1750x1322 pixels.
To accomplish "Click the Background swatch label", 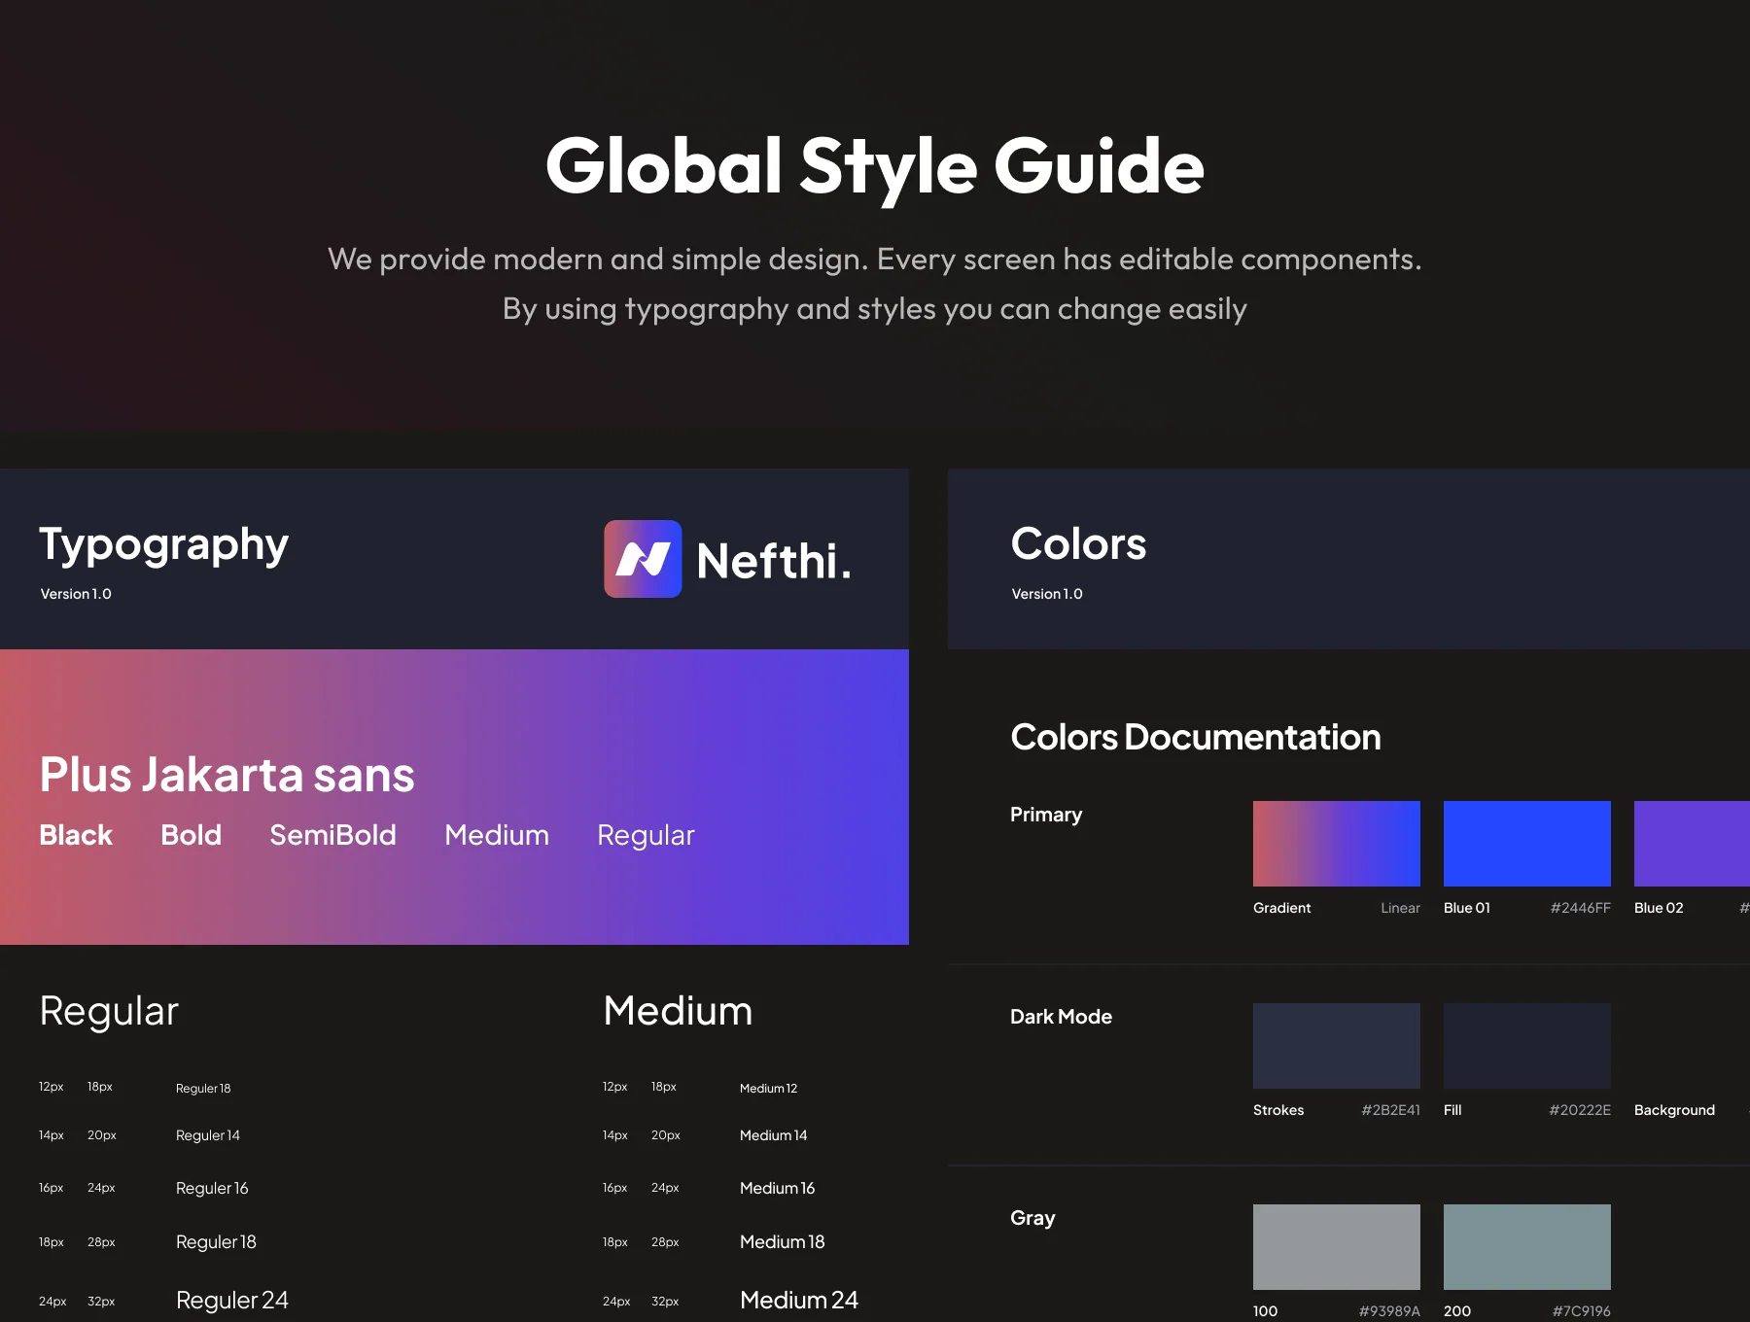I will pos(1674,1110).
